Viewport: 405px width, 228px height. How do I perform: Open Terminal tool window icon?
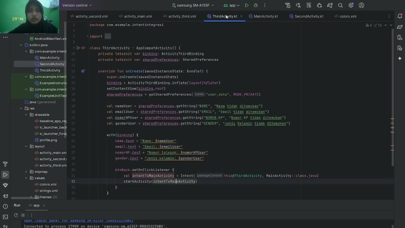coord(5,217)
